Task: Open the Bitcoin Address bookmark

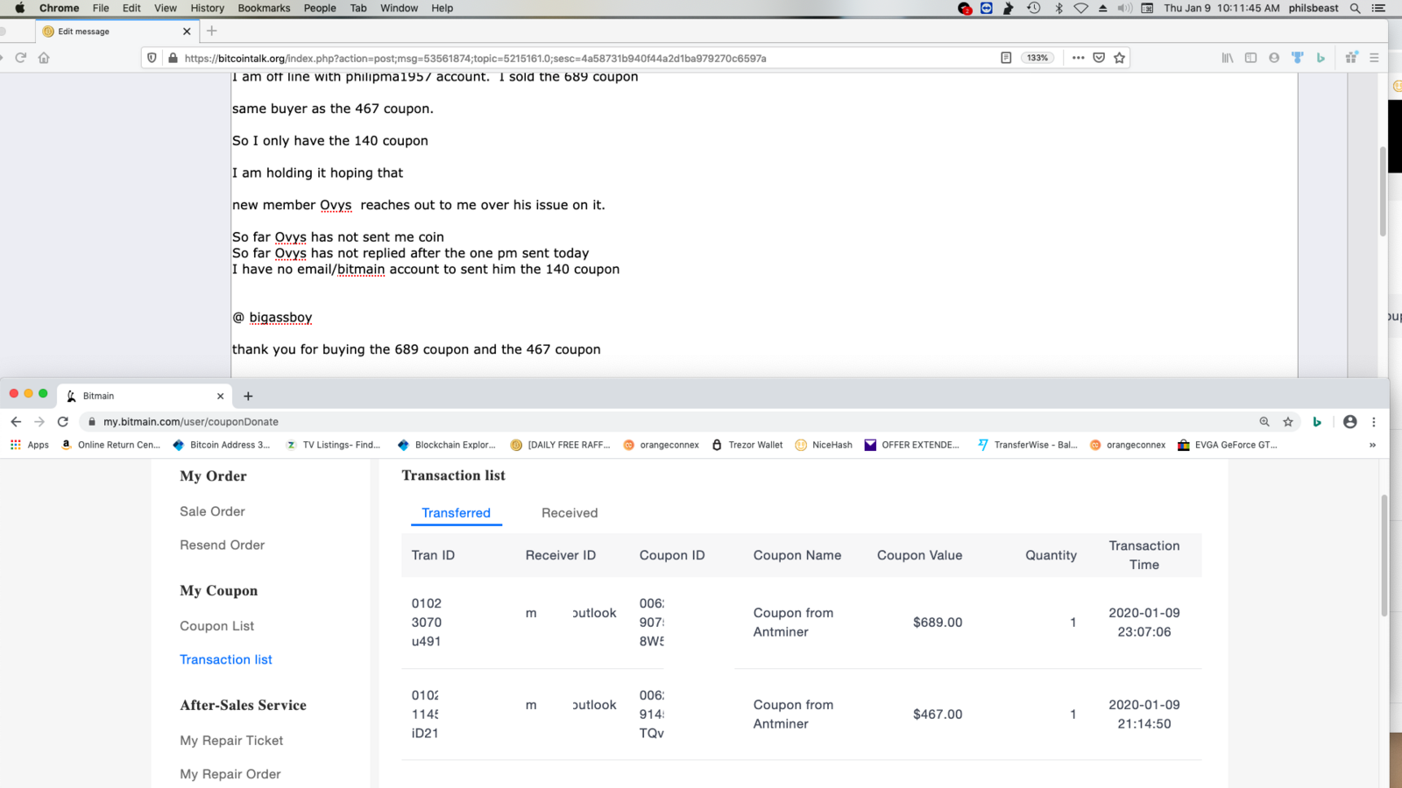Action: pos(222,445)
